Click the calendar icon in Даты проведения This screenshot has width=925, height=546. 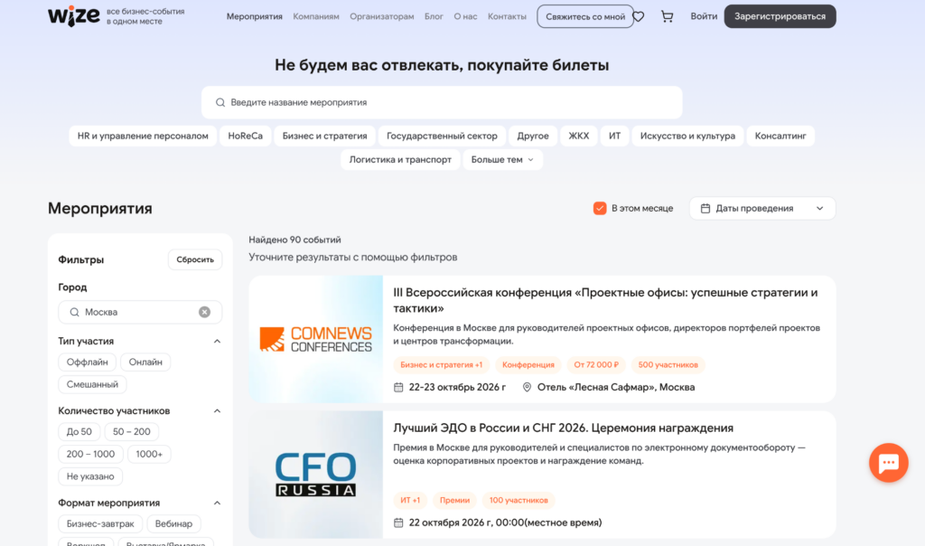tap(705, 208)
